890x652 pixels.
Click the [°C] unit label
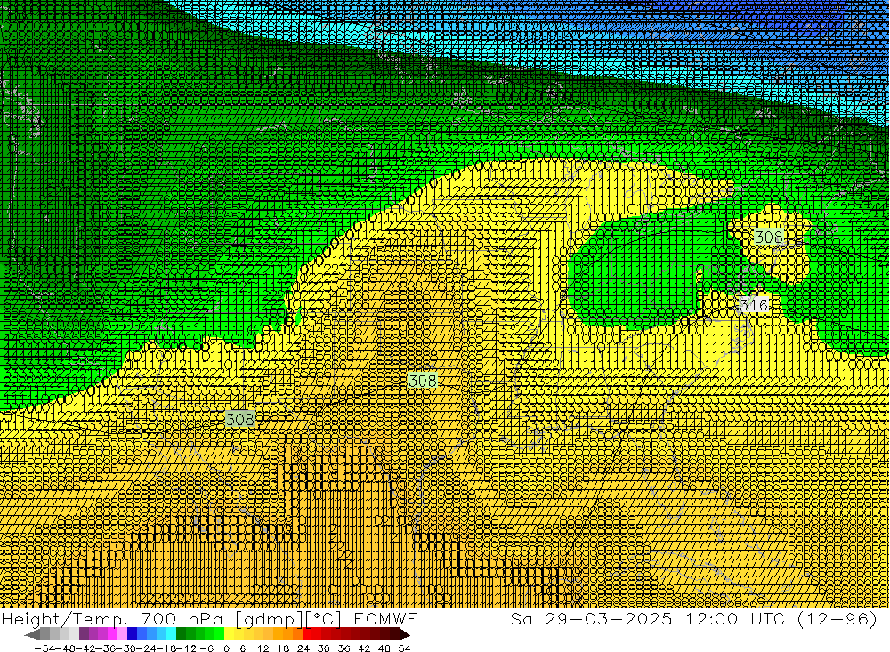click(x=324, y=619)
